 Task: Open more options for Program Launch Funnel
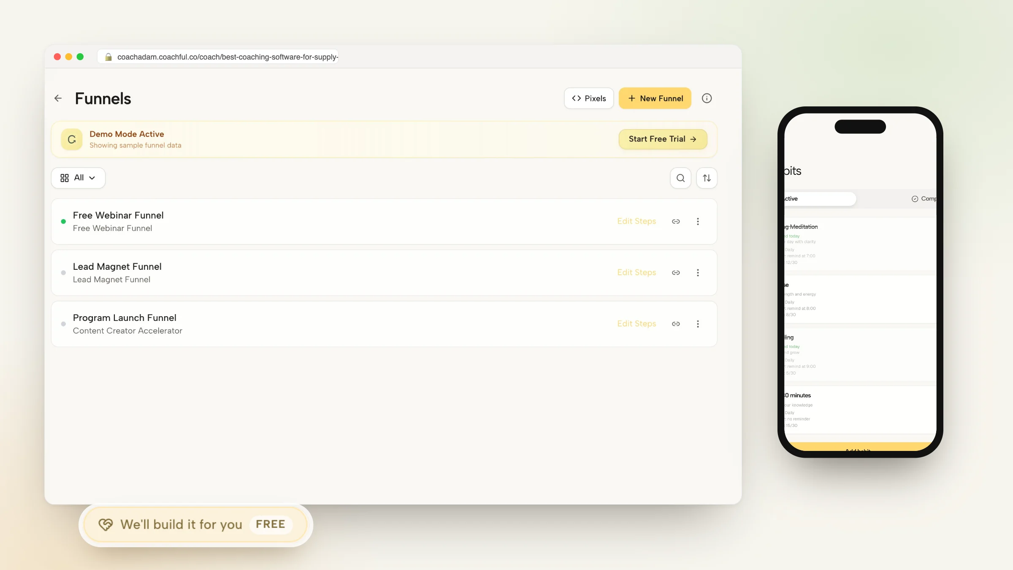tap(698, 324)
